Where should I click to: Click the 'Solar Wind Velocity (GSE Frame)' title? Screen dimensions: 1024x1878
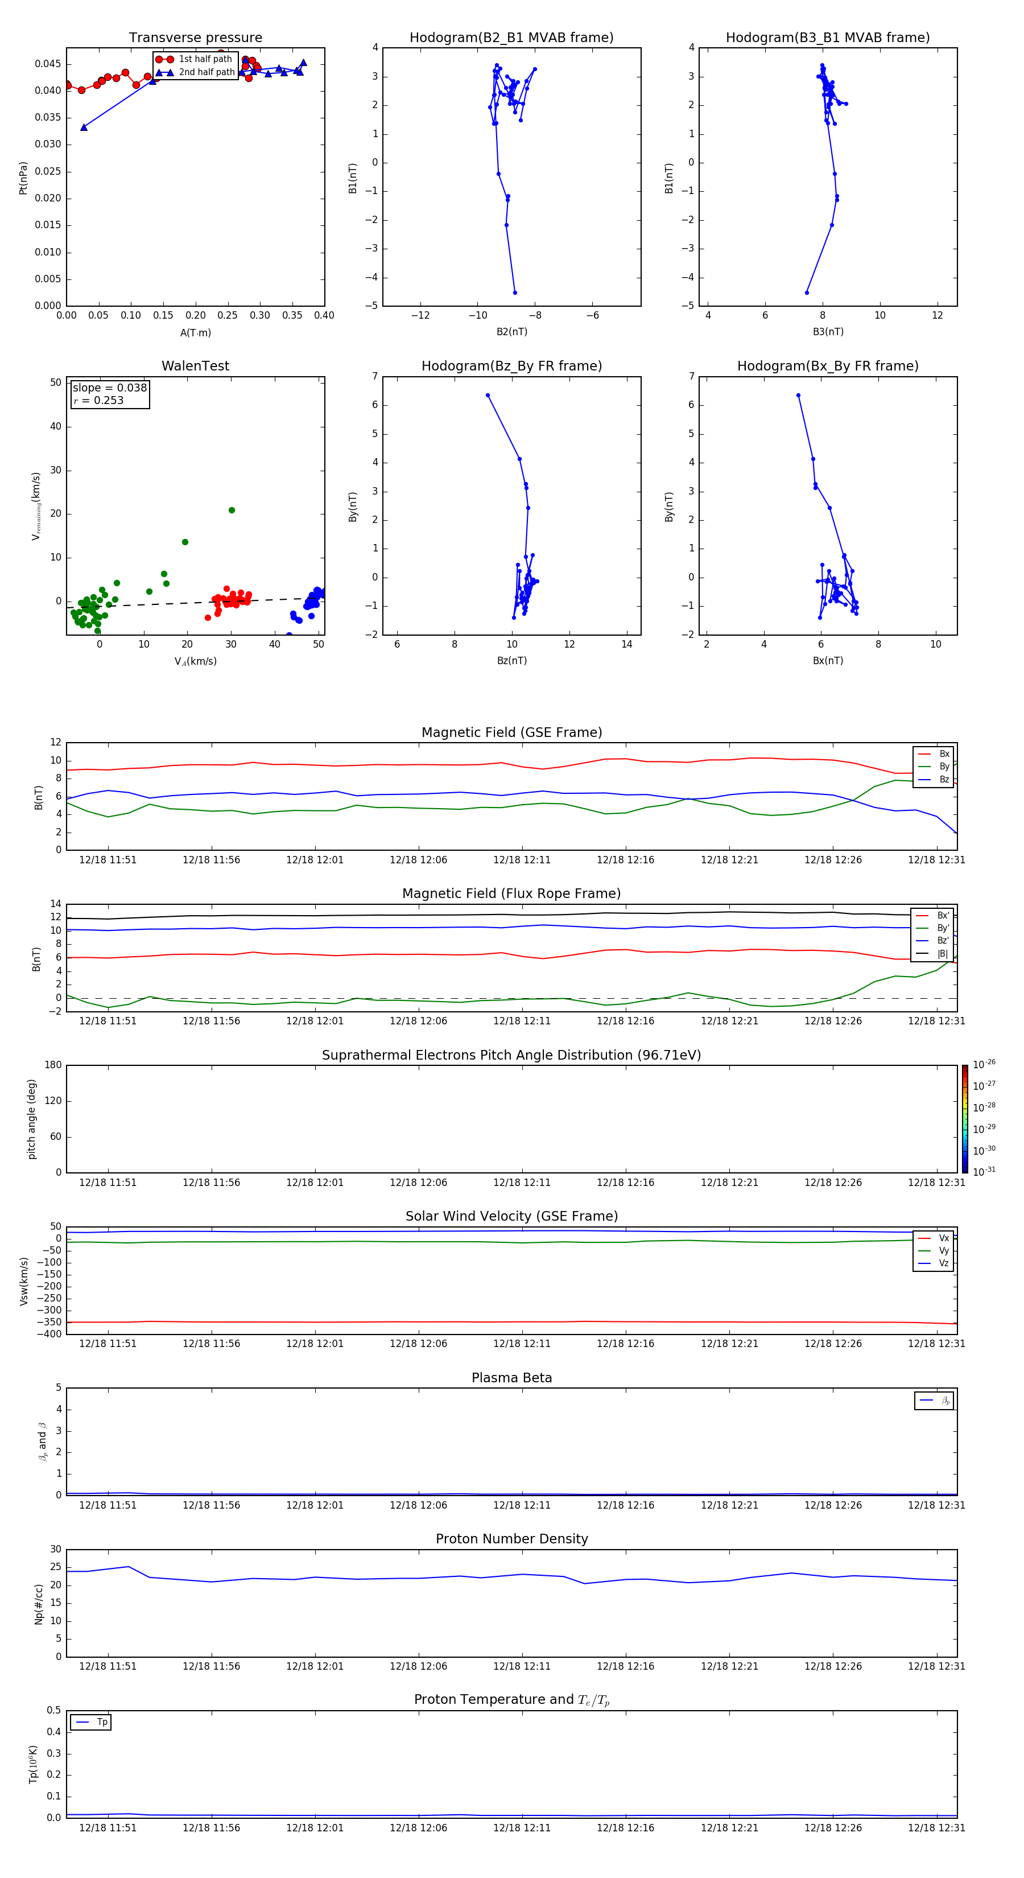coord(511,1217)
